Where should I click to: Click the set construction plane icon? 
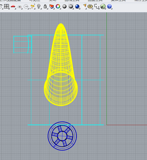[19, 7]
